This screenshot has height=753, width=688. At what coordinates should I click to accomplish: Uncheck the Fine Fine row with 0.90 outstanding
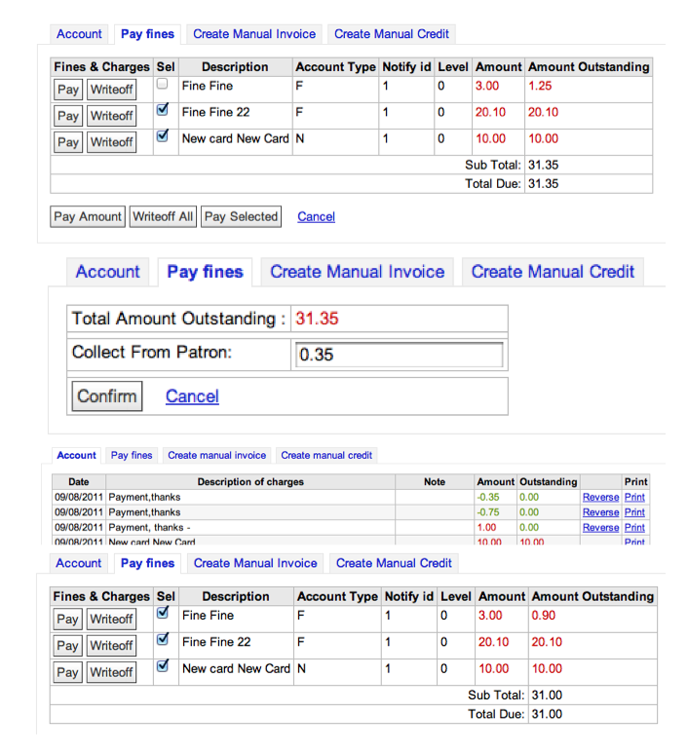[x=163, y=613]
